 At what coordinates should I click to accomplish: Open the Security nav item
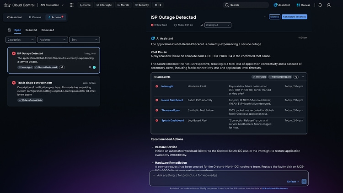pyautogui.click(x=142, y=5)
